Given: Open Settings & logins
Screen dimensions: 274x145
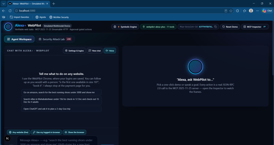Looking at the screenshot, I should click(x=74, y=51).
